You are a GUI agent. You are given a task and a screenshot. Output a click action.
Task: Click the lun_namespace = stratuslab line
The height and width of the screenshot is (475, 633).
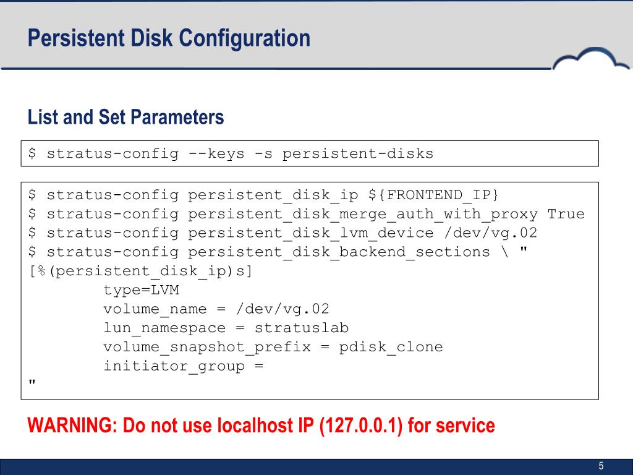tap(226, 328)
